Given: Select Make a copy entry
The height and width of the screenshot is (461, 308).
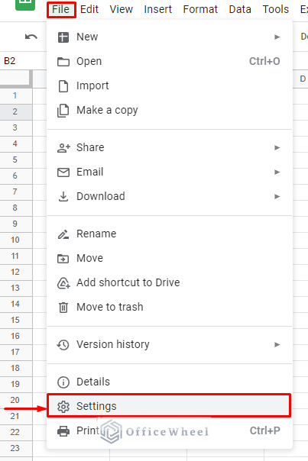Looking at the screenshot, I should click(x=170, y=110).
